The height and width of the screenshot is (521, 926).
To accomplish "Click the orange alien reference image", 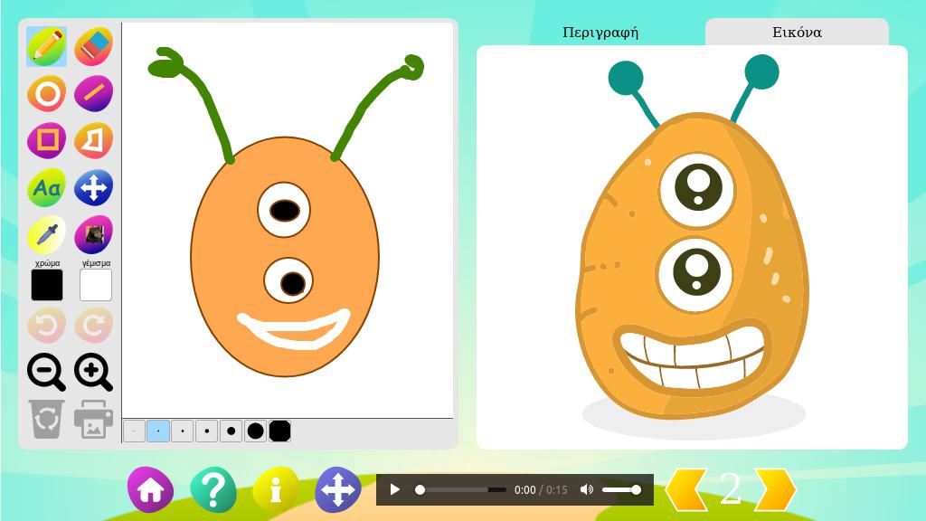I will [x=694, y=247].
